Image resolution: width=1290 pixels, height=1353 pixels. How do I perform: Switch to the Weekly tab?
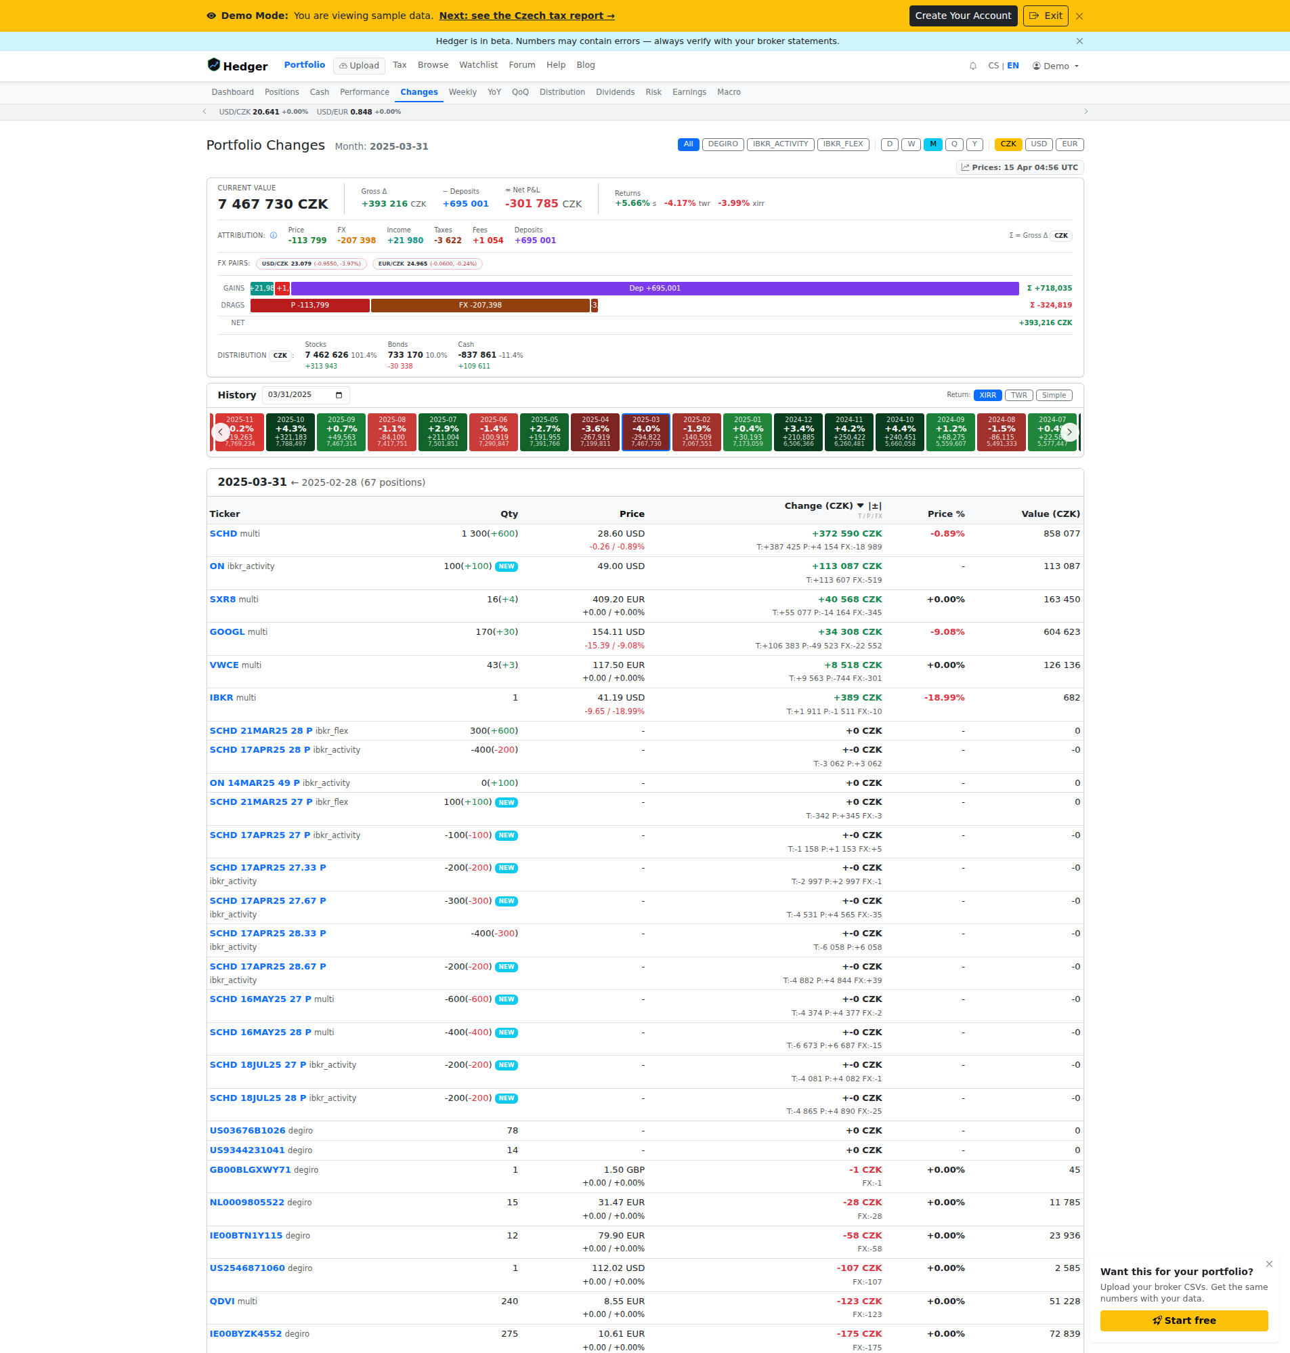click(x=463, y=92)
